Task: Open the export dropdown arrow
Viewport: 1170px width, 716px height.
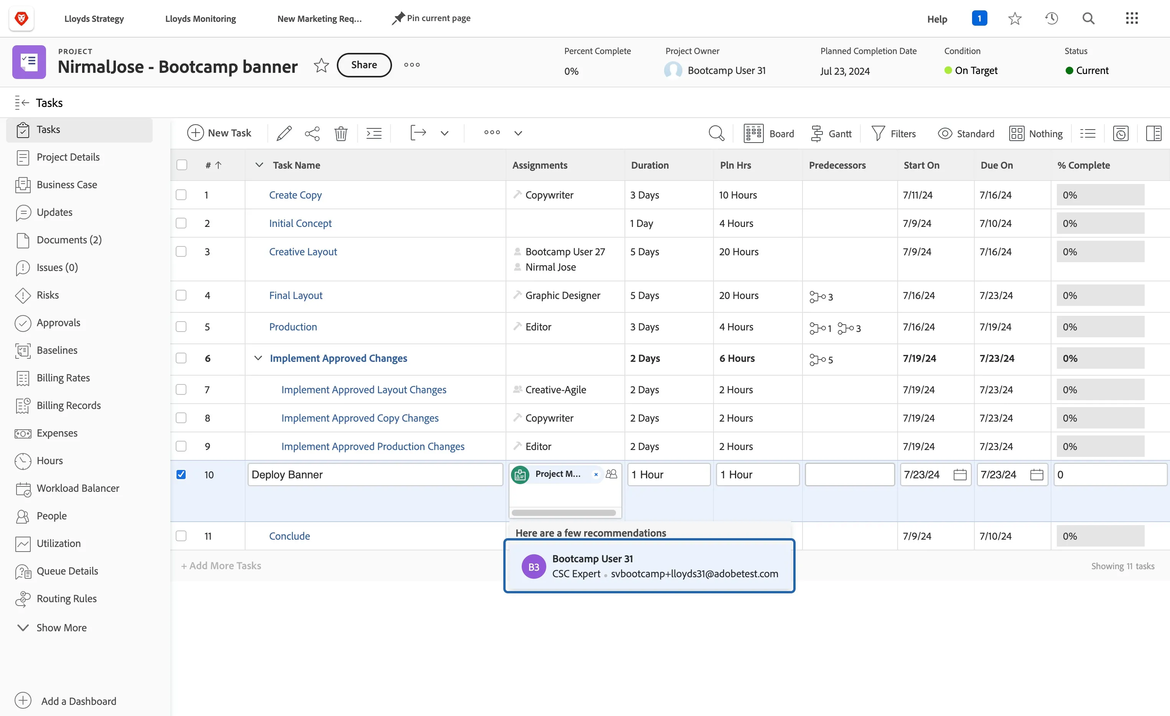Action: click(x=444, y=133)
